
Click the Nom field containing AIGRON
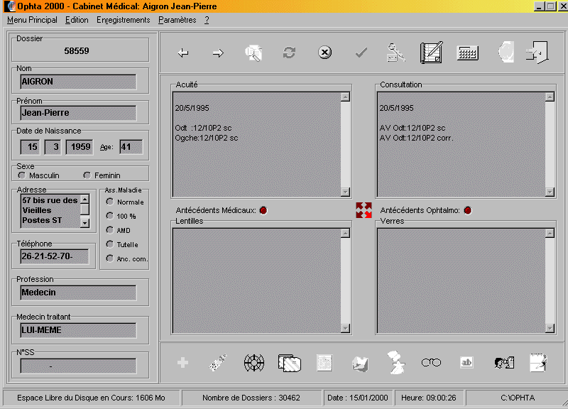pyautogui.click(x=78, y=82)
